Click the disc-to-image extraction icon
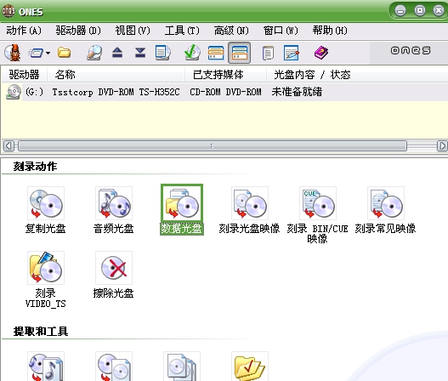The image size is (448, 381). [x=114, y=367]
